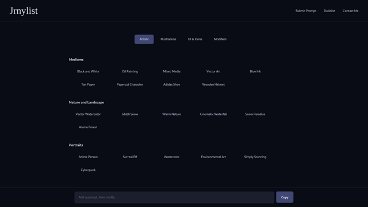This screenshot has height=207, width=368.
Task: Select Papercut Character prompt
Action: [x=130, y=85]
